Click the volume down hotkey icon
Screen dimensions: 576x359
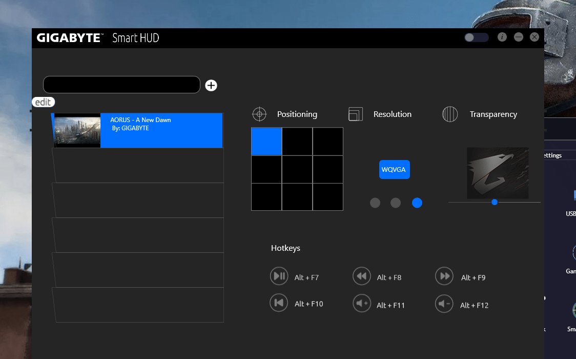coord(444,304)
